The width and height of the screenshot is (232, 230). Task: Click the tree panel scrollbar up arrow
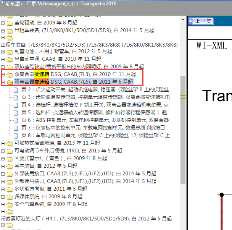(183, 19)
